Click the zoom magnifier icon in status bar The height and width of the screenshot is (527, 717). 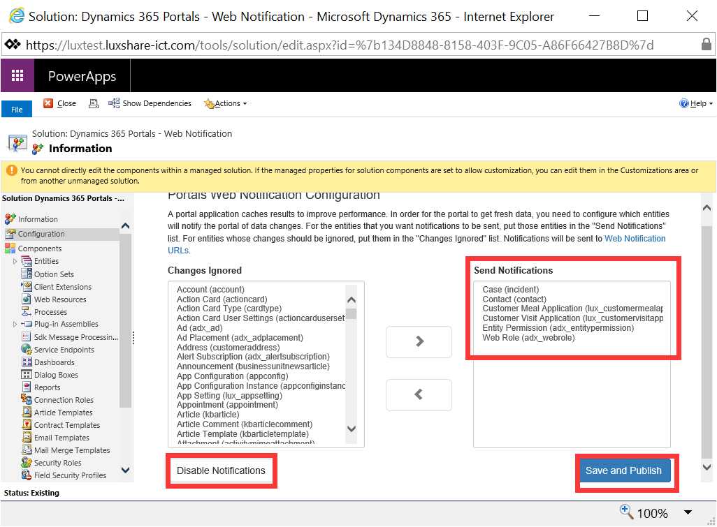(x=626, y=511)
